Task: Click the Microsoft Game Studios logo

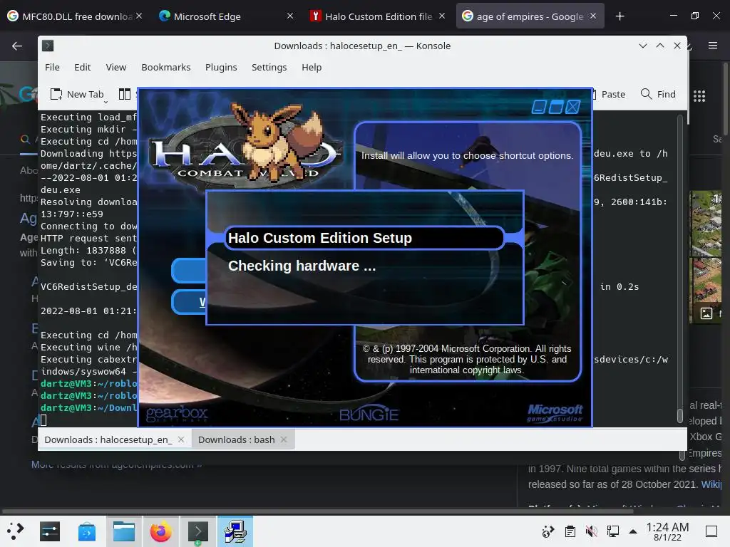Action: 555,412
